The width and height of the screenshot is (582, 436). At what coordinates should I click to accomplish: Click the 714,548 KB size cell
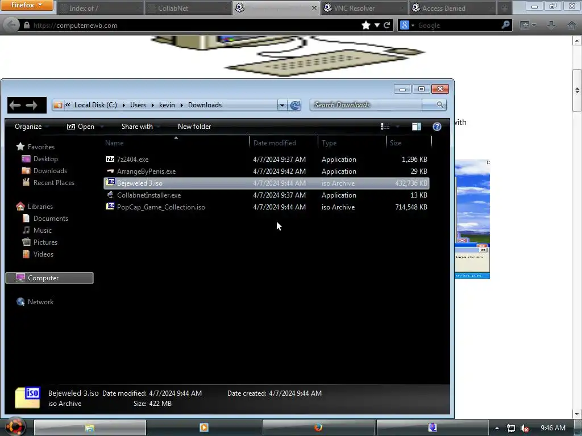[411, 207]
